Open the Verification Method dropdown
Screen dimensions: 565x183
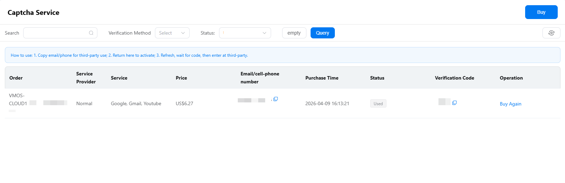pos(172,33)
